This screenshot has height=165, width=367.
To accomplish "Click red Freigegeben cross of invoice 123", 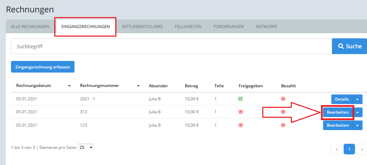I will click(240, 125).
